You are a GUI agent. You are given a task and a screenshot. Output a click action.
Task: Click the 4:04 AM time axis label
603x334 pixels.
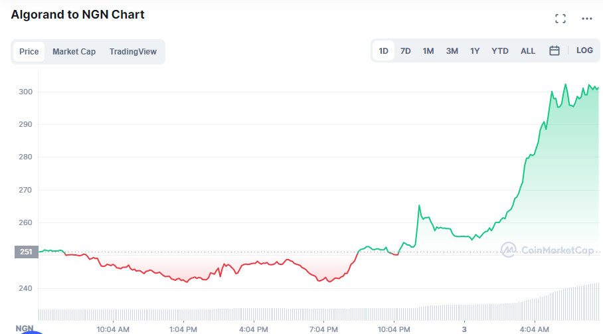pyautogui.click(x=534, y=329)
